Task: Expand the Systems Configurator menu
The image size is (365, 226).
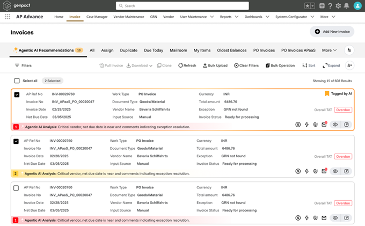Action: [x=295, y=17]
